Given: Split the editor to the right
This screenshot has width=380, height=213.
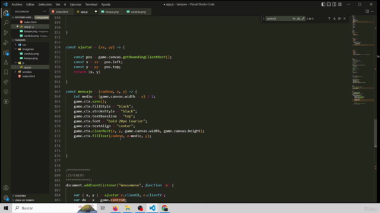Looking at the screenshot, I should (x=367, y=12).
